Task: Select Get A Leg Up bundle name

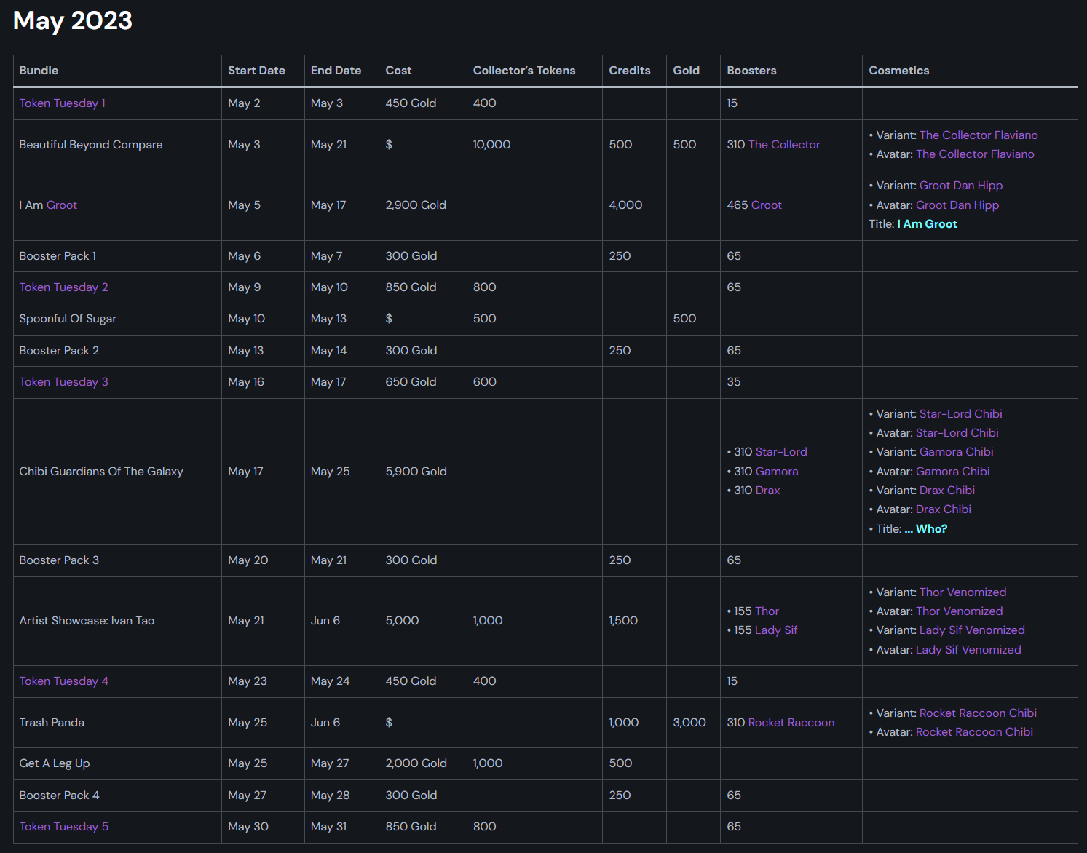Action: click(55, 763)
